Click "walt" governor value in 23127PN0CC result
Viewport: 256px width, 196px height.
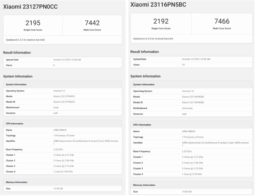(56, 113)
